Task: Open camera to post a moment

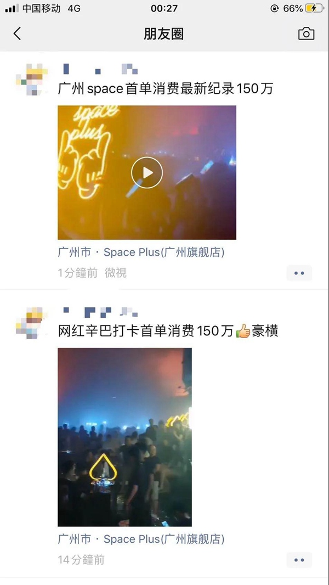Action: 307,33
